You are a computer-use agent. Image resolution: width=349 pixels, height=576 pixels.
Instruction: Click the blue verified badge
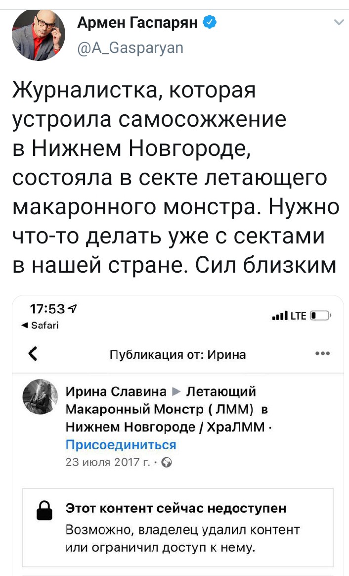pos(210,22)
